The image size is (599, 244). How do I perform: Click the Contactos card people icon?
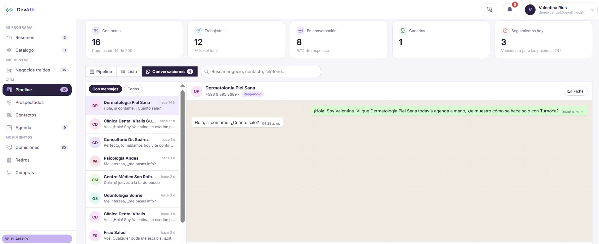(x=96, y=31)
